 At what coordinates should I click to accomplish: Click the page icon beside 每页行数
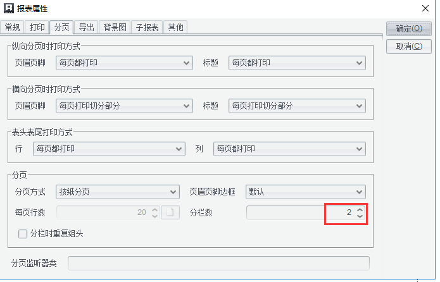tap(170, 212)
